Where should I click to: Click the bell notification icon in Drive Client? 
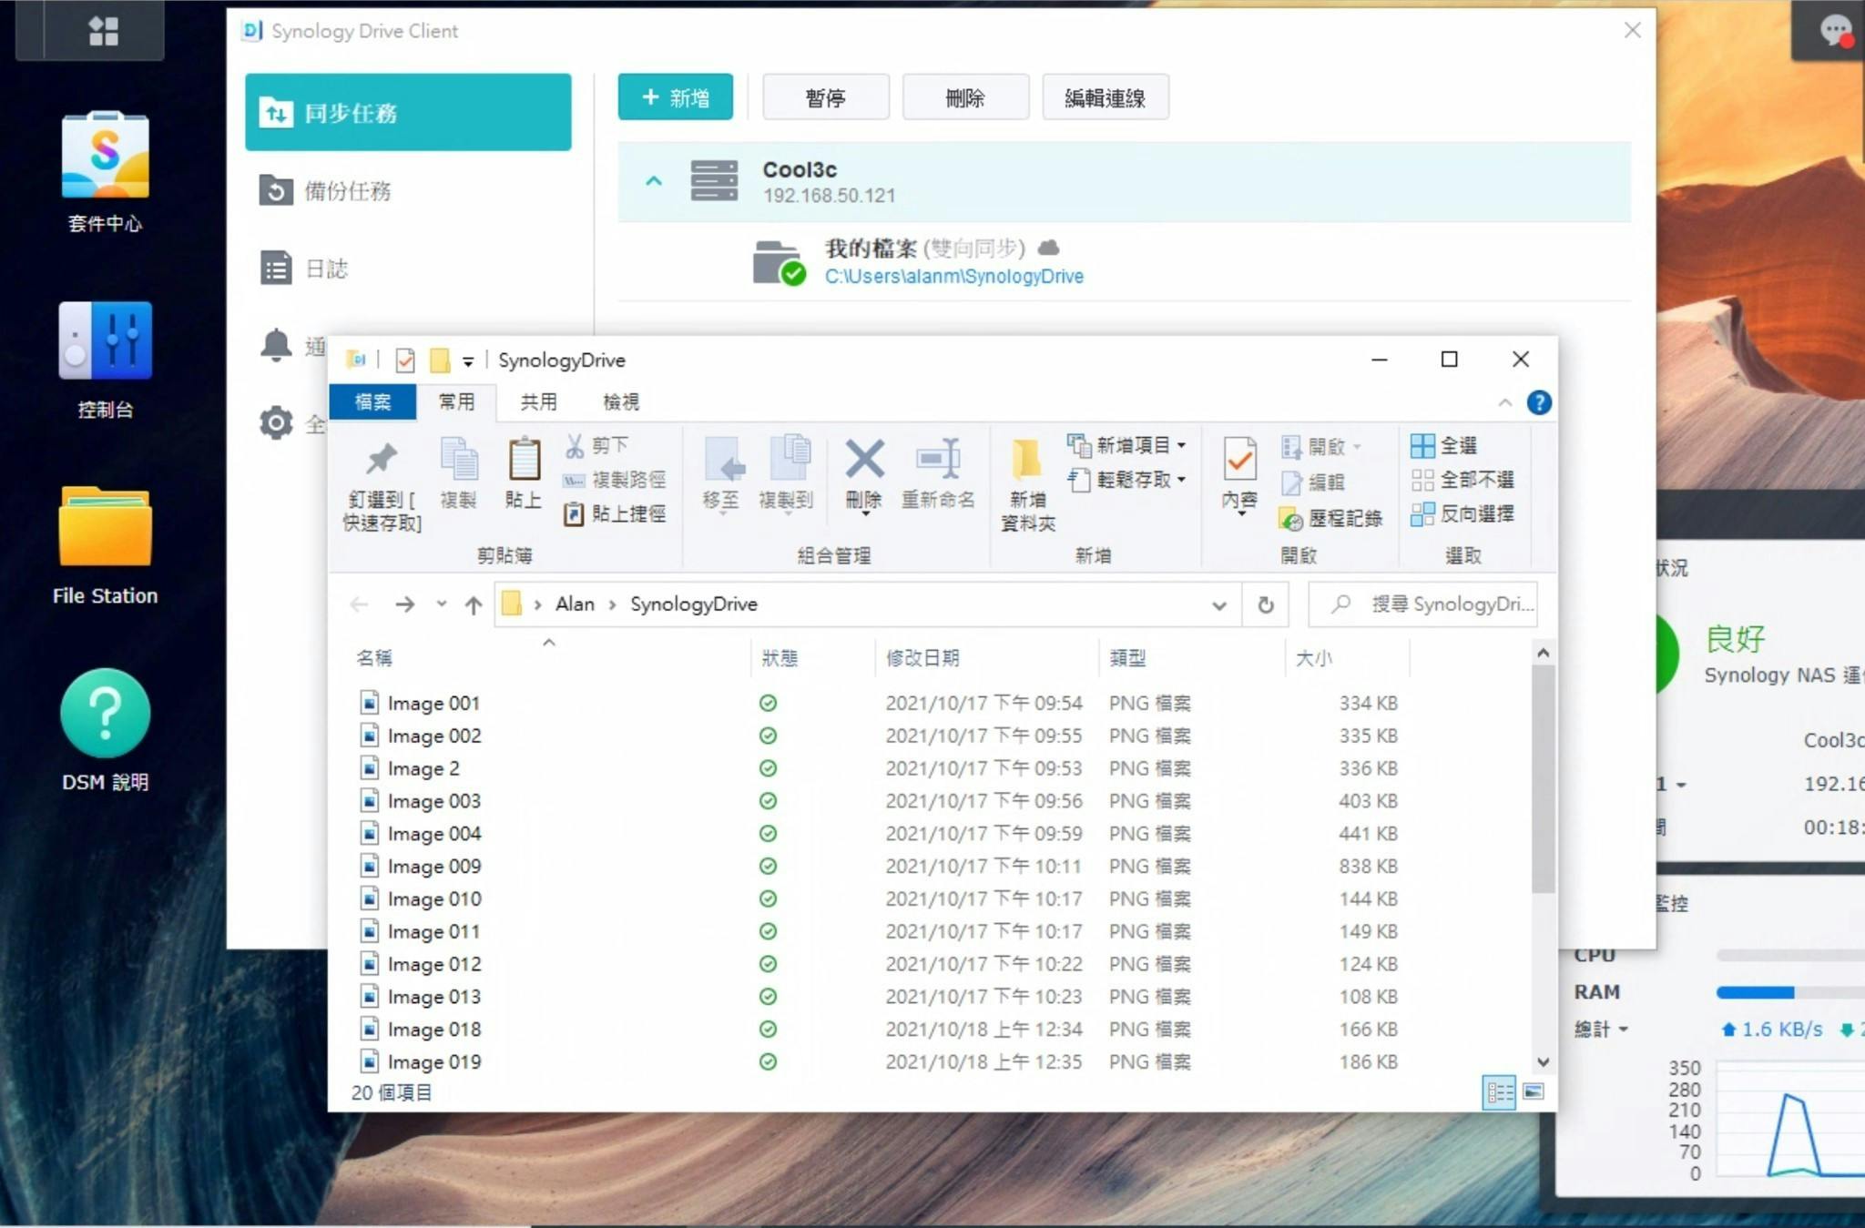pyautogui.click(x=276, y=346)
